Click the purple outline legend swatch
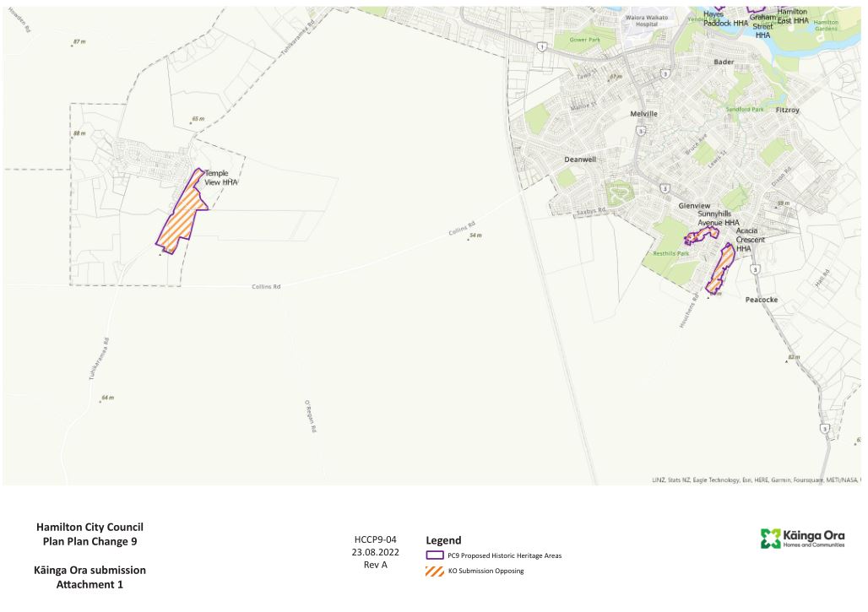 coord(435,555)
